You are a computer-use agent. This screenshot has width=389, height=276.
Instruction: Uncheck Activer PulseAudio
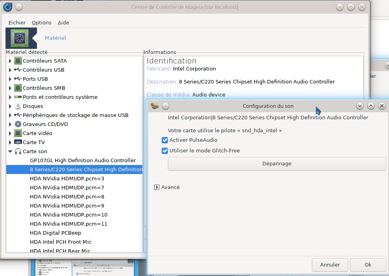point(165,140)
